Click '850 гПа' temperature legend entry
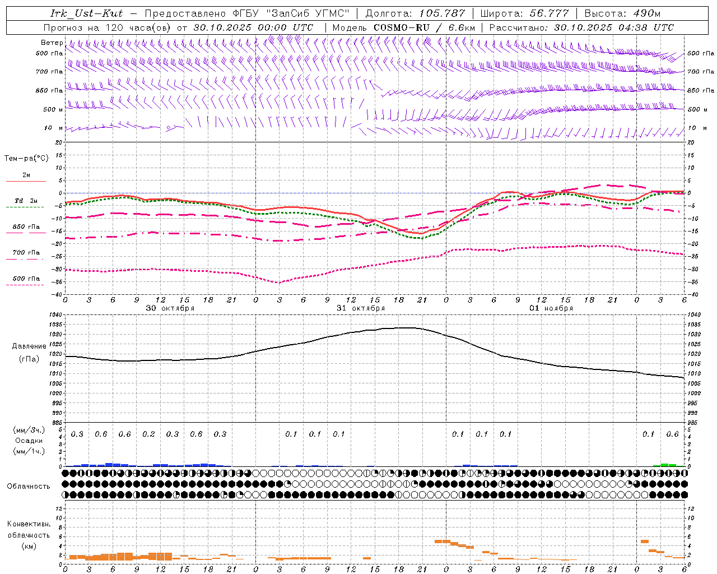Viewport: 717px width, 574px height. coord(26,227)
